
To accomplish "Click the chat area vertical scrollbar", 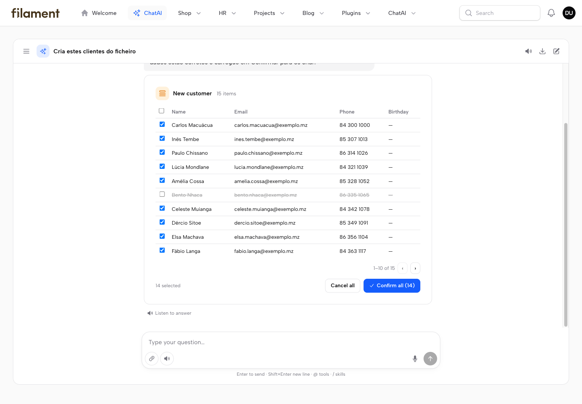I will (x=566, y=225).
